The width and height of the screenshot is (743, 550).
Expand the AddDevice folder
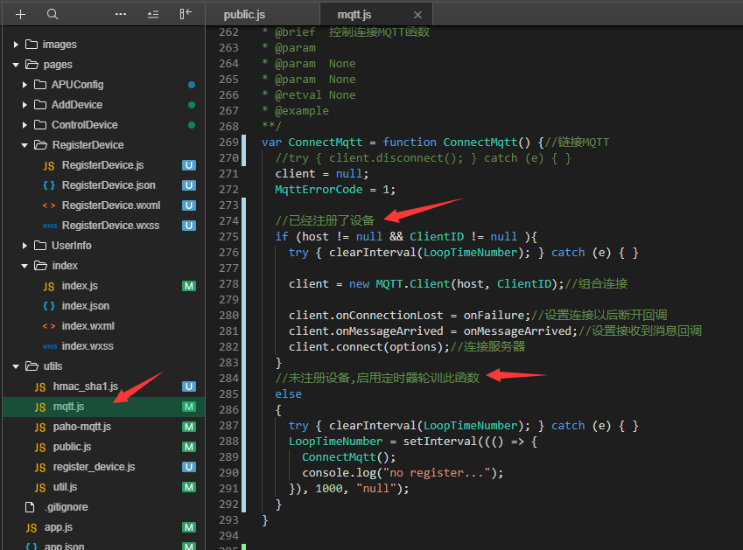(25, 105)
